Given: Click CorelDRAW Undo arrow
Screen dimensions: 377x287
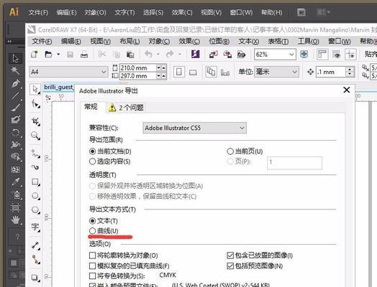Looking at the screenshot, I should [148, 55].
